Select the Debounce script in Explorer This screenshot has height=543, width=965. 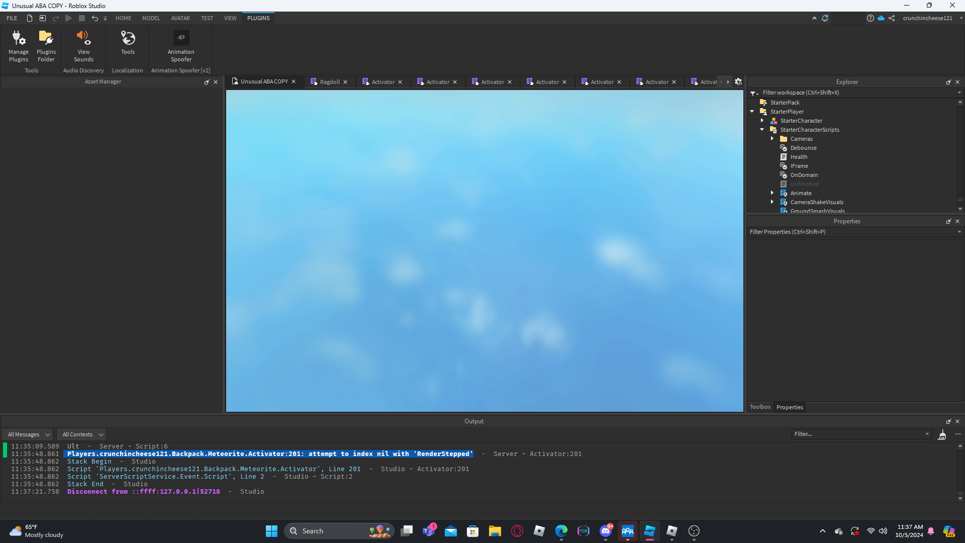click(803, 148)
